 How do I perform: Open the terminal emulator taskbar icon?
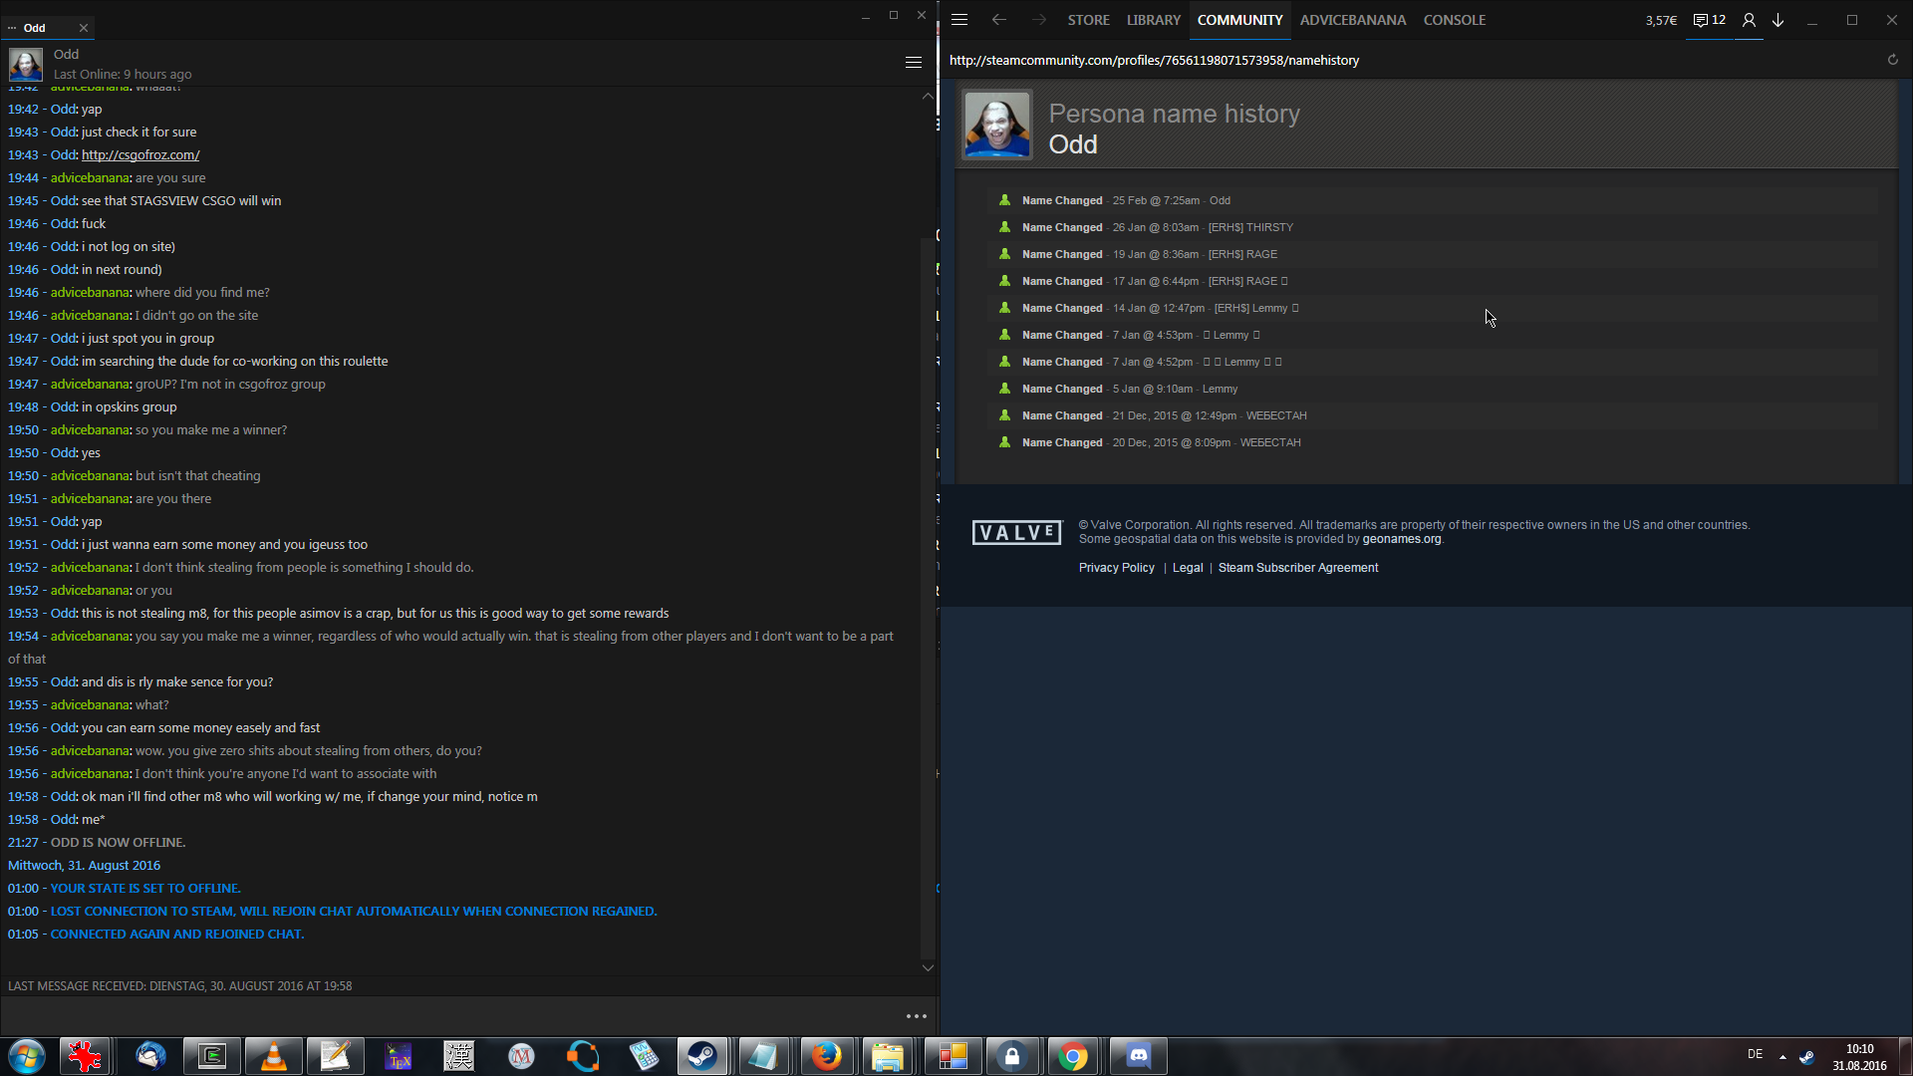212,1056
